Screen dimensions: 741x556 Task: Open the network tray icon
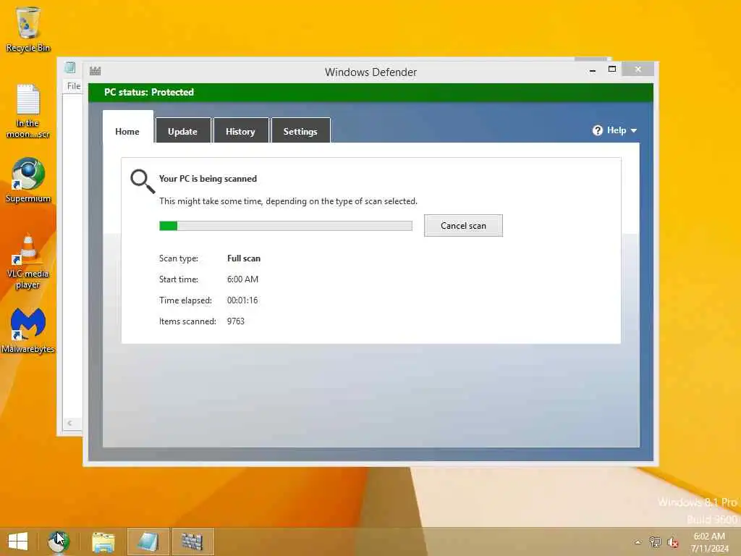[655, 542]
